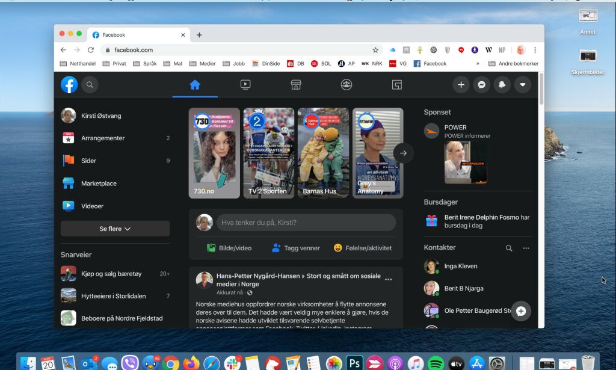The height and width of the screenshot is (370, 616).
Task: Open the account dropdown arrow
Action: click(x=523, y=84)
